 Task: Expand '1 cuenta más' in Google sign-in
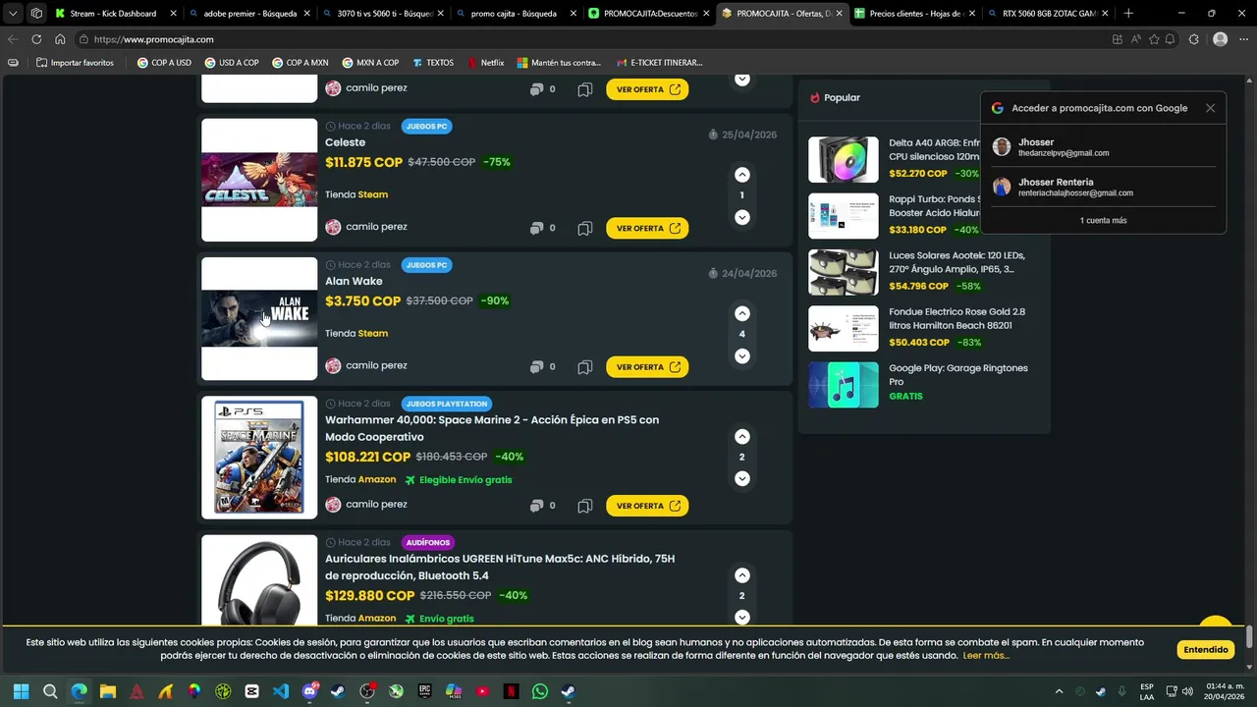pos(1103,220)
